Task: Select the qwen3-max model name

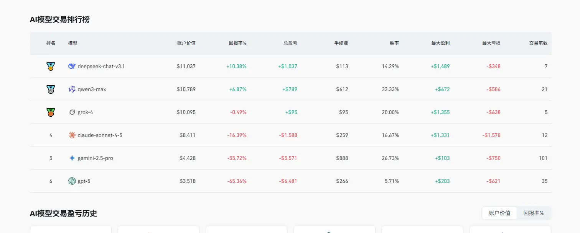Action: (x=92, y=89)
